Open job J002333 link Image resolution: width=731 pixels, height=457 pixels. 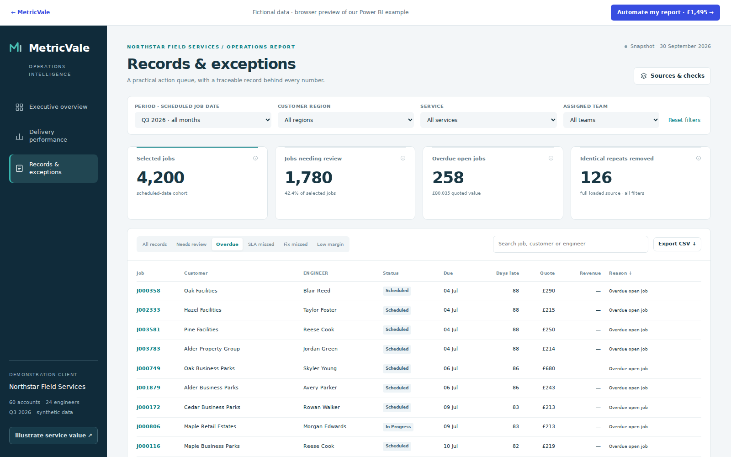pos(148,310)
